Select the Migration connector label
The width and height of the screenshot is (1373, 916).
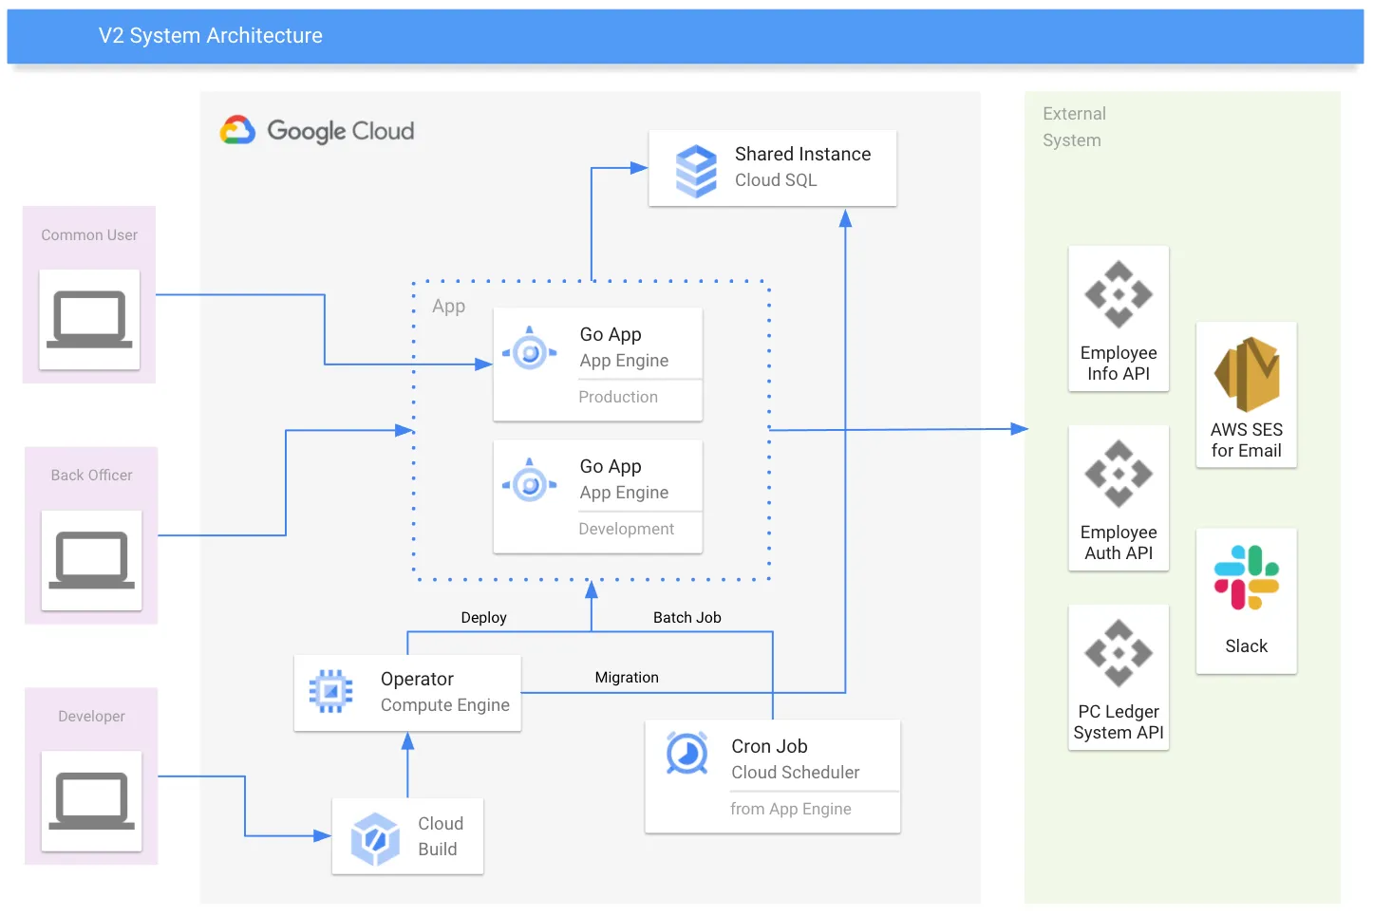click(x=626, y=678)
